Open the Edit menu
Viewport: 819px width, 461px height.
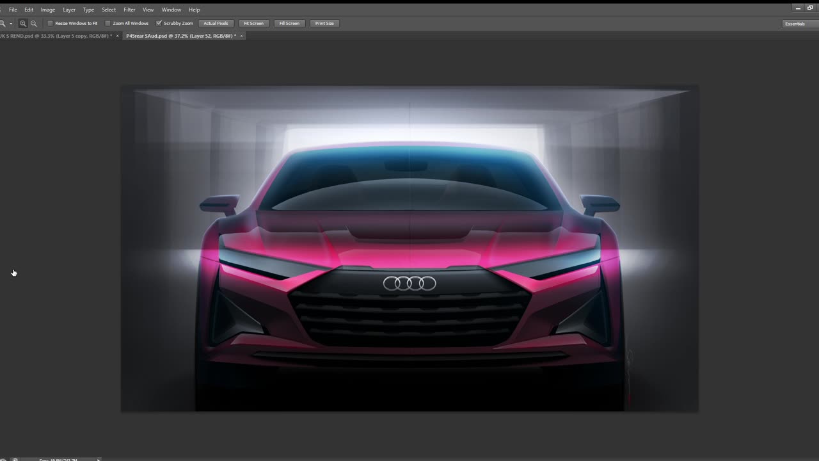pos(29,10)
